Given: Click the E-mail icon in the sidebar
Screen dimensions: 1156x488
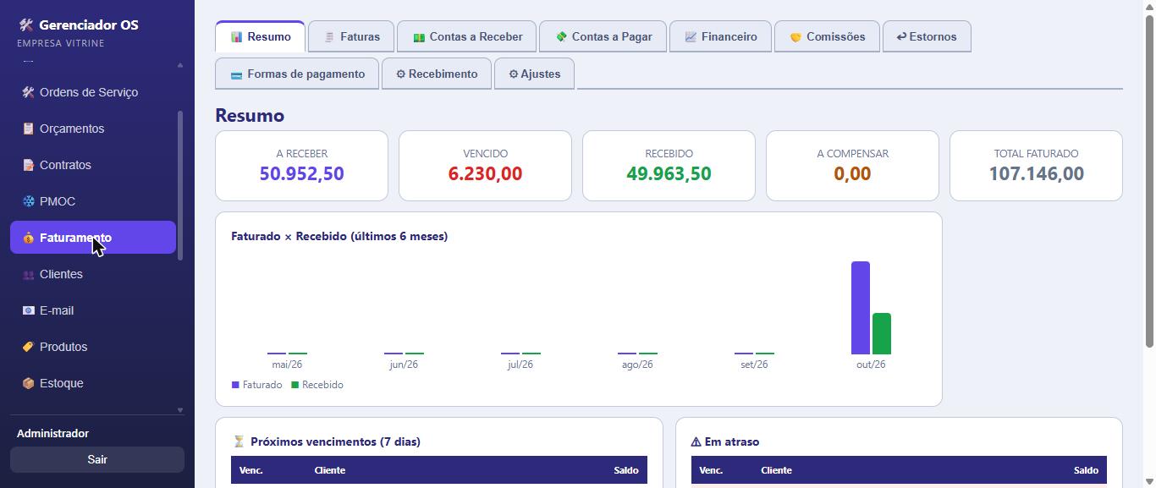Looking at the screenshot, I should coord(28,310).
